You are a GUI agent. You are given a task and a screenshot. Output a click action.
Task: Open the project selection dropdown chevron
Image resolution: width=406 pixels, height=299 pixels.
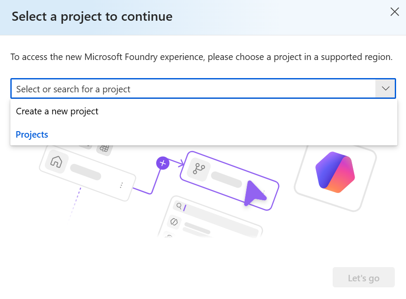[385, 88]
